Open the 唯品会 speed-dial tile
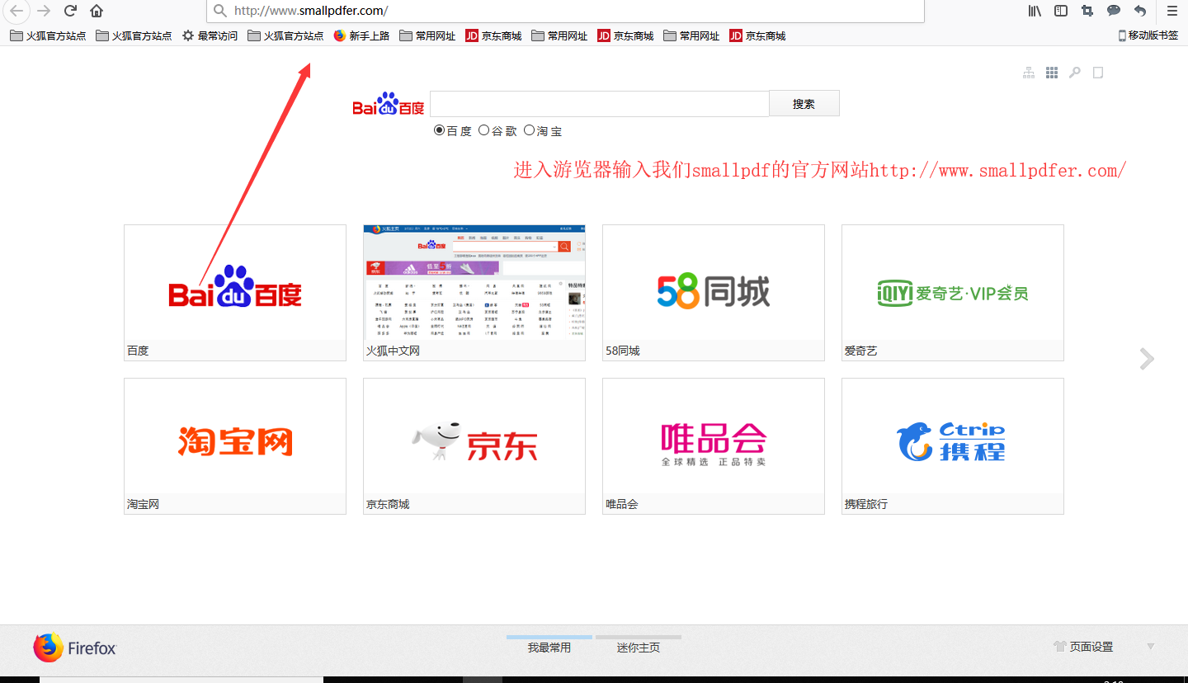This screenshot has height=683, width=1188. [x=714, y=446]
